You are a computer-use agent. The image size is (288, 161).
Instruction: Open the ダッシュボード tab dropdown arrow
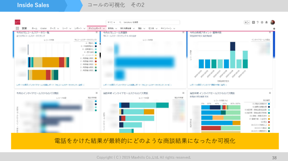point(104,28)
